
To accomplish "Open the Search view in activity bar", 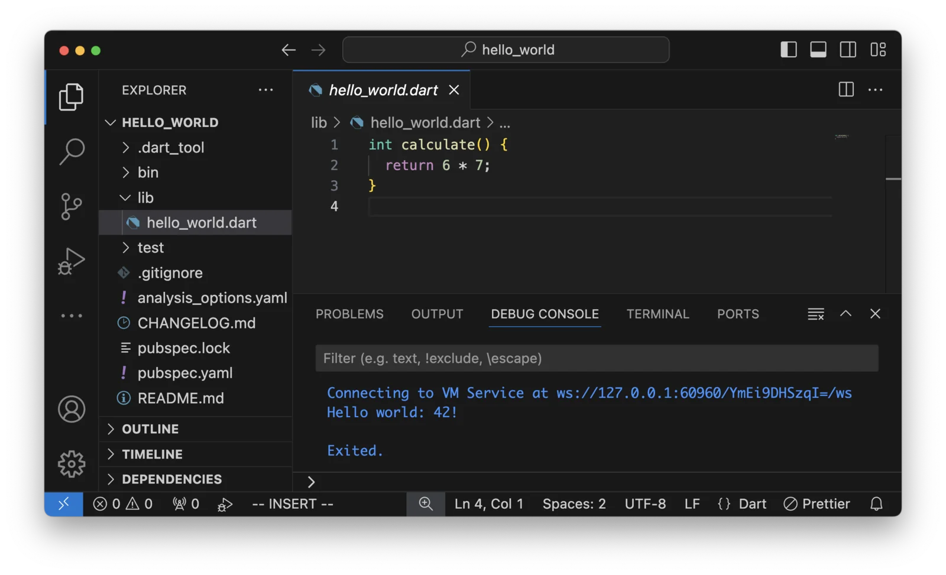I will pos(72,152).
